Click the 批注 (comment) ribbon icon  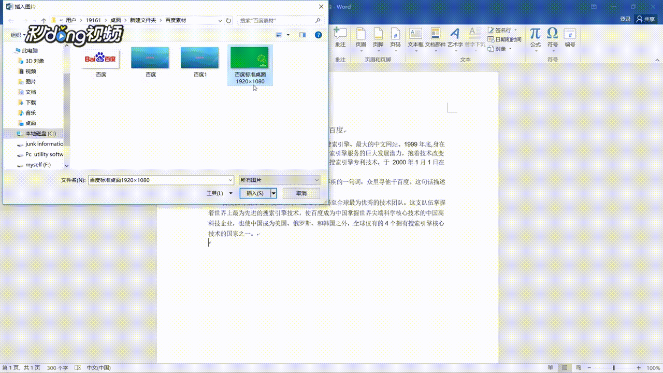(x=340, y=37)
